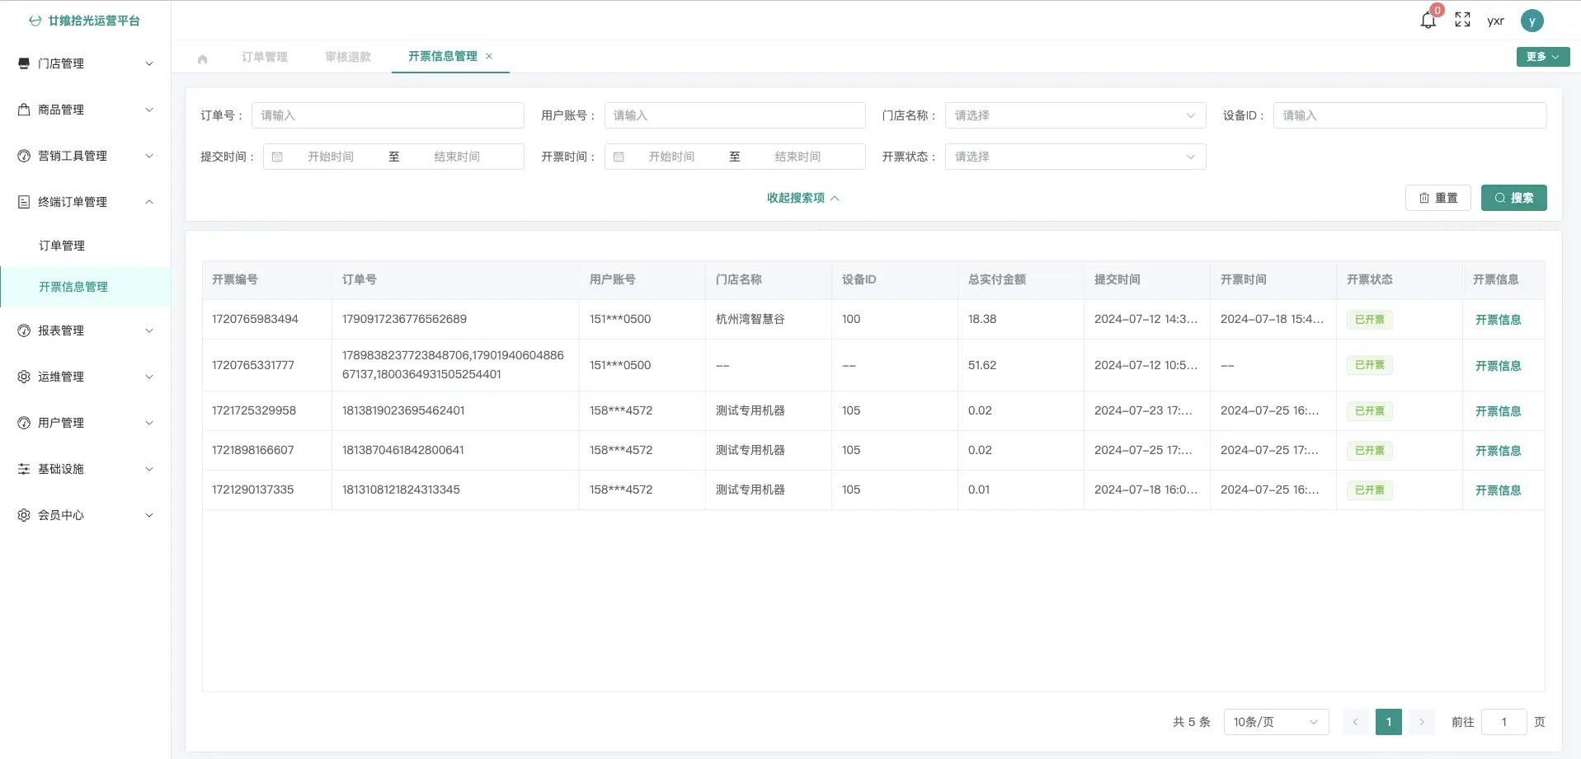Open 开票信息 link for invoice 1720765983494
1581x759 pixels.
[1498, 320]
